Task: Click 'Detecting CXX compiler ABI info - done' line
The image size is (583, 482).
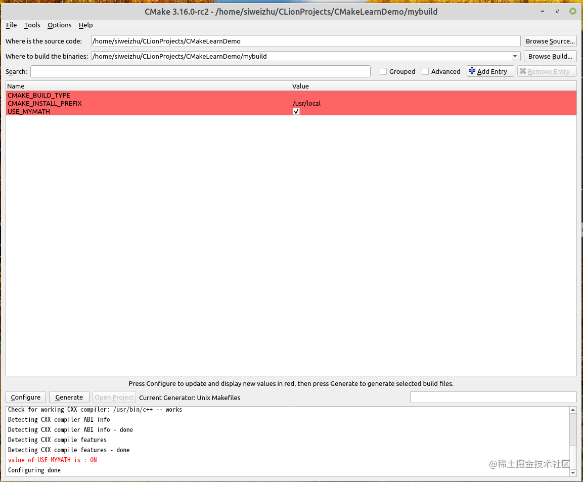Action: (x=71, y=429)
